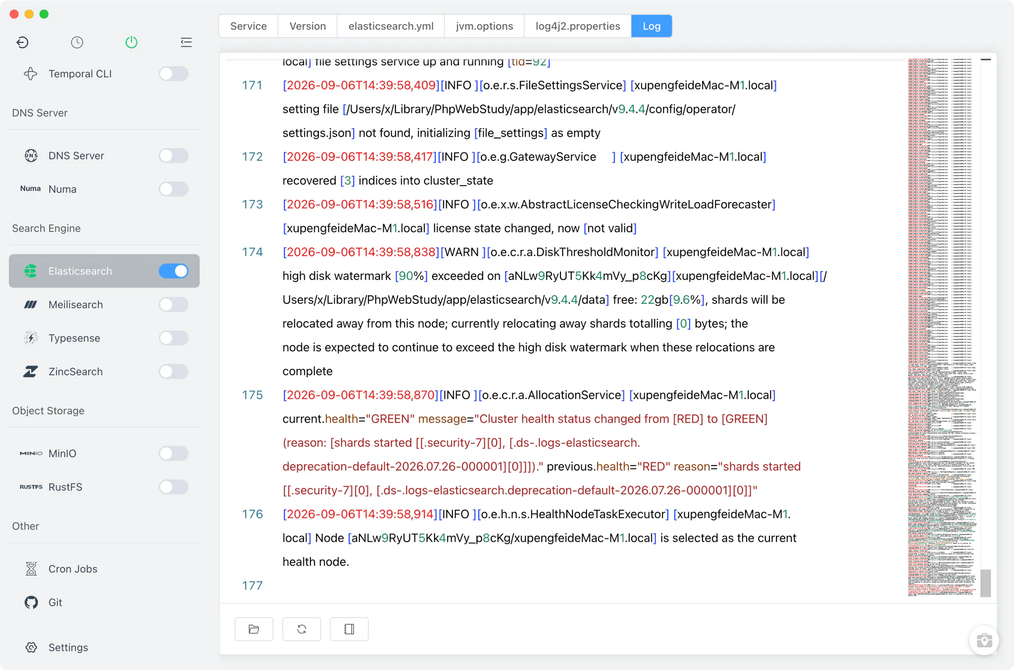The height and width of the screenshot is (670, 1014).
Task: Click the DNS Server globe icon
Action: click(31, 155)
